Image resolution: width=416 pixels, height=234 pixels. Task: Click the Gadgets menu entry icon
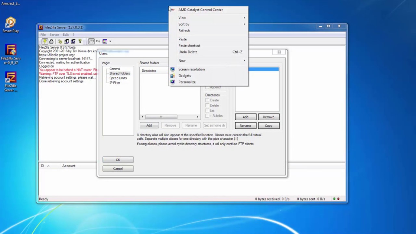(x=173, y=76)
